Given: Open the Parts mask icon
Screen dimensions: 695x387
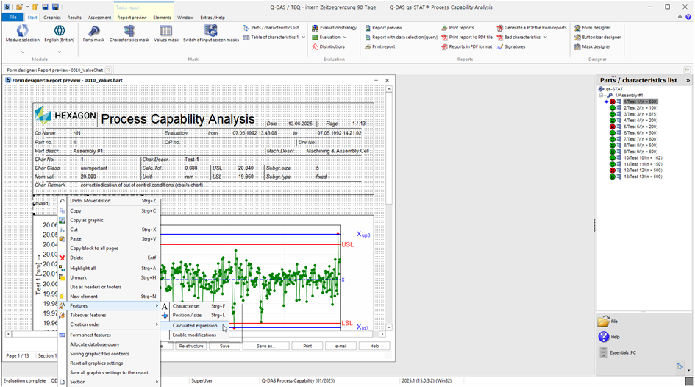Looking at the screenshot, I should [93, 31].
